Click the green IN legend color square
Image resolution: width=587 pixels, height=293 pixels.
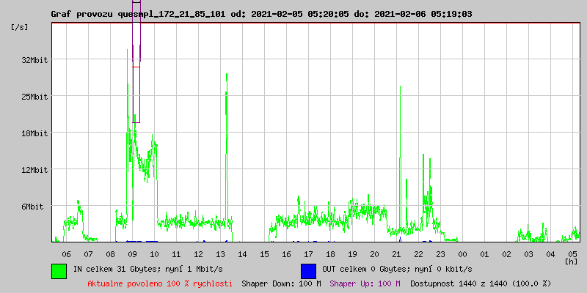tap(59, 270)
